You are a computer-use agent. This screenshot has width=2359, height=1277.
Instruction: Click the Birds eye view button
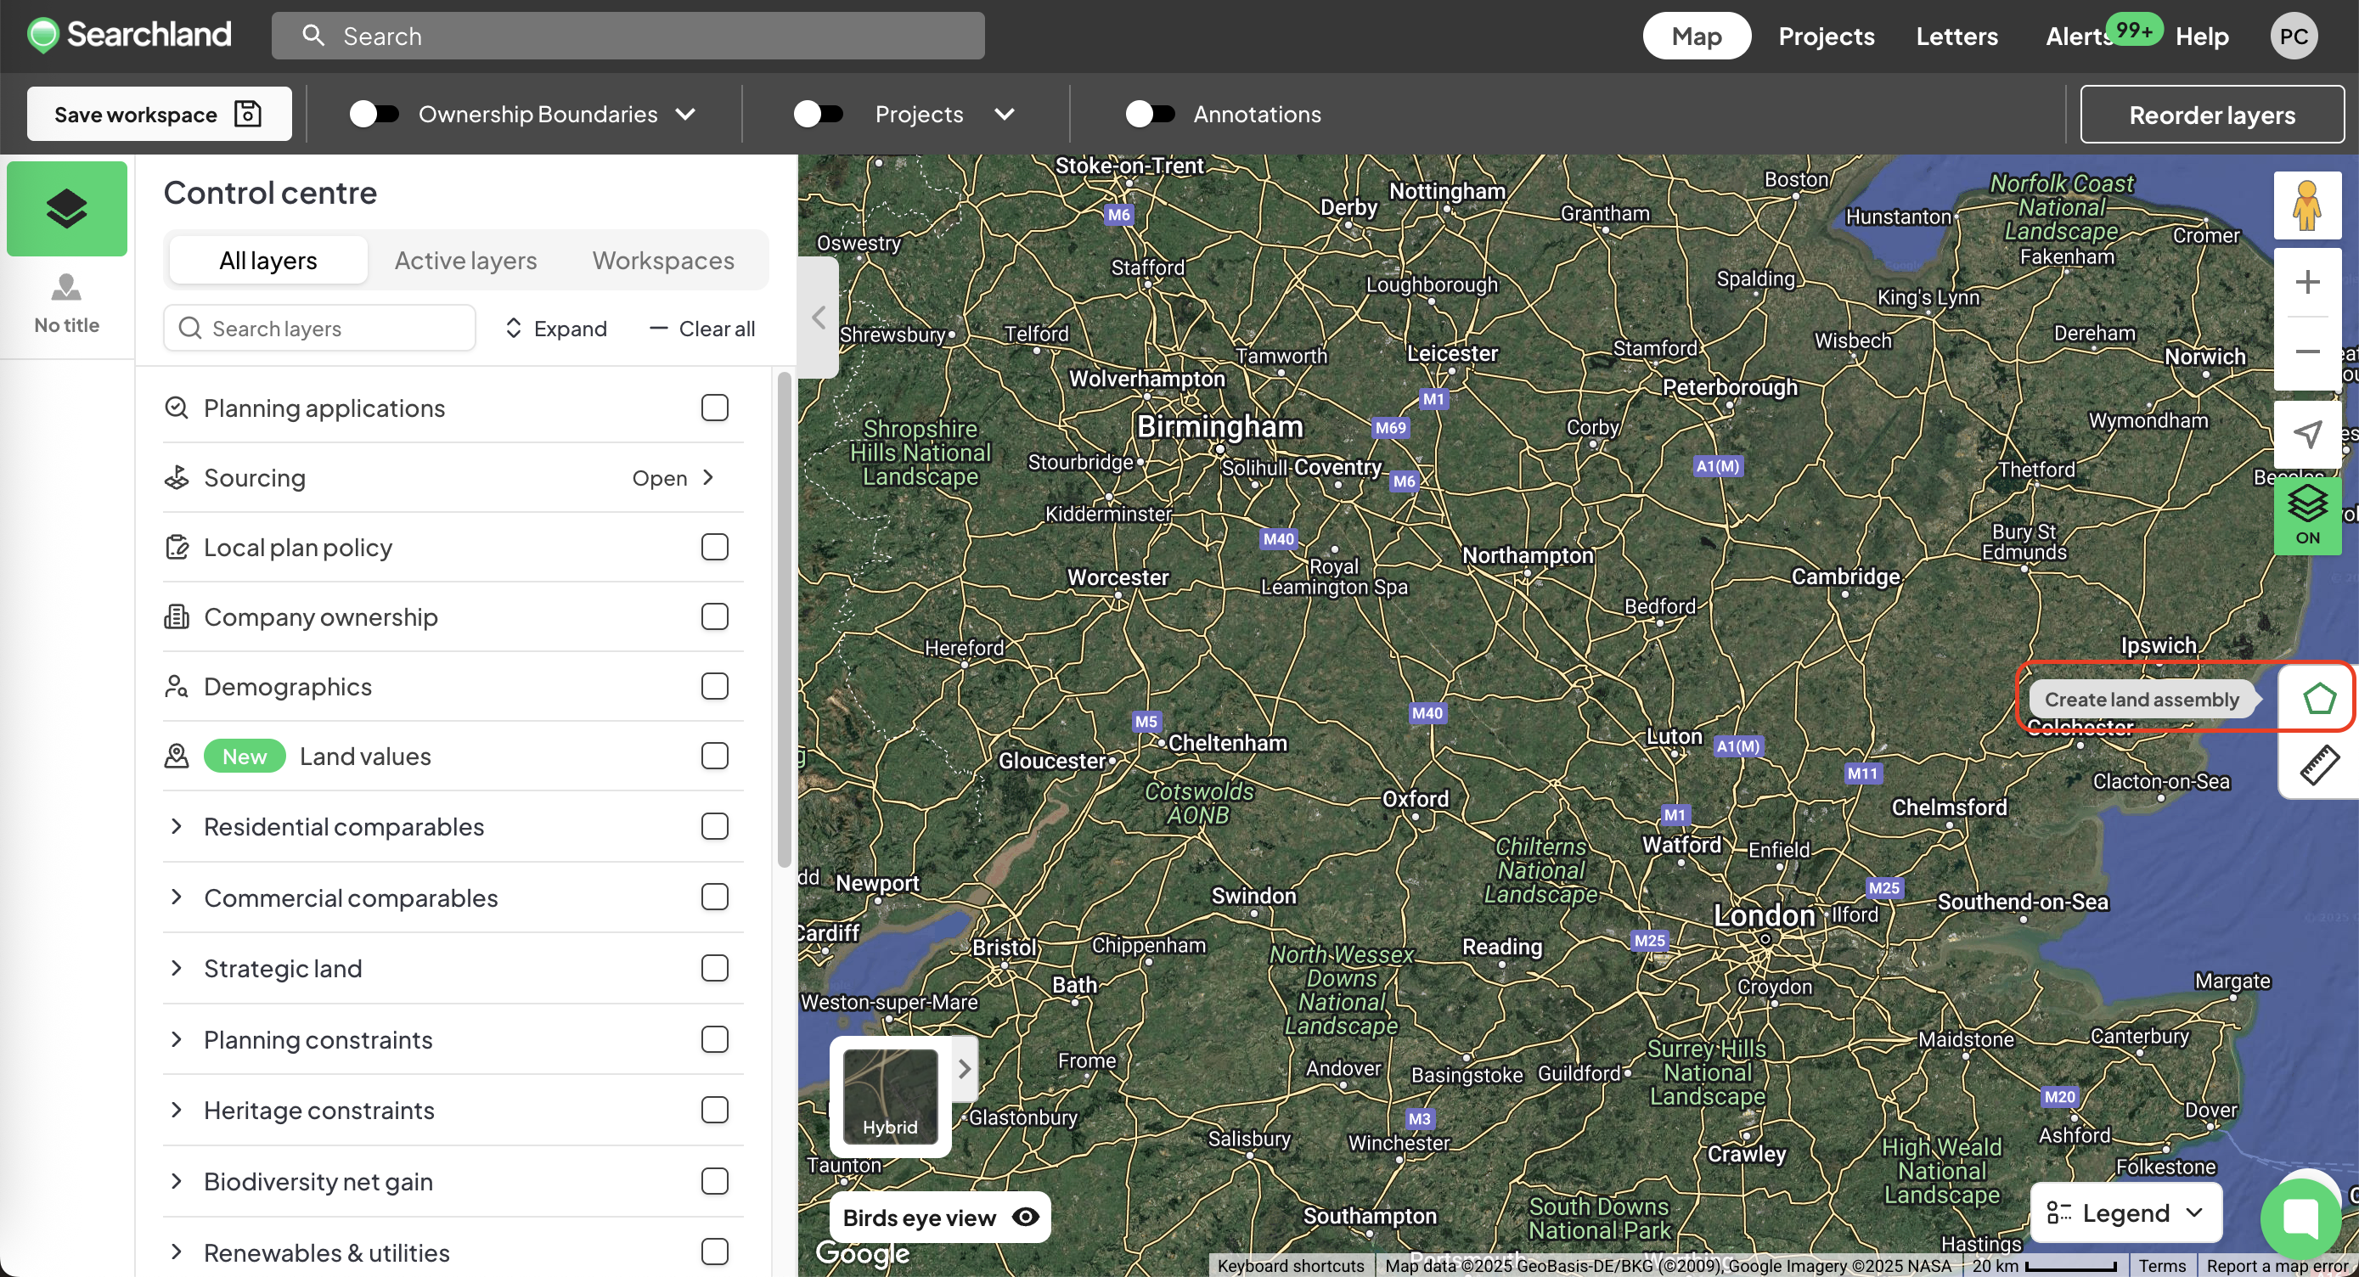[x=939, y=1217]
